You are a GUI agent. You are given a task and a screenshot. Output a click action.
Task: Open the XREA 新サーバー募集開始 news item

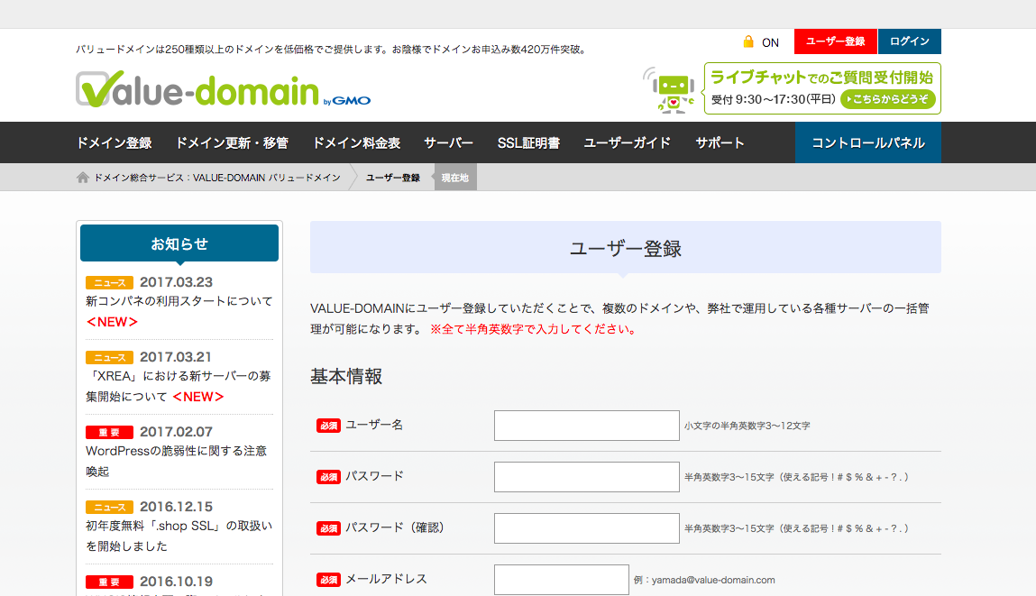point(179,386)
